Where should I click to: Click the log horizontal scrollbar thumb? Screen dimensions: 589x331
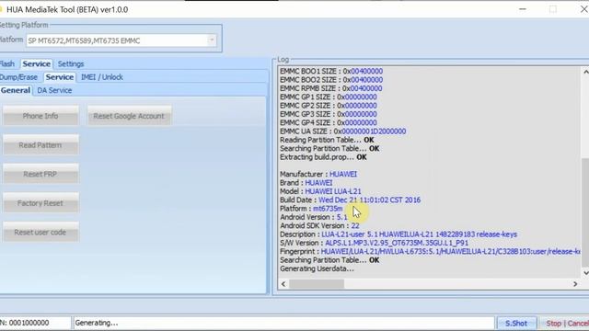(x=317, y=284)
